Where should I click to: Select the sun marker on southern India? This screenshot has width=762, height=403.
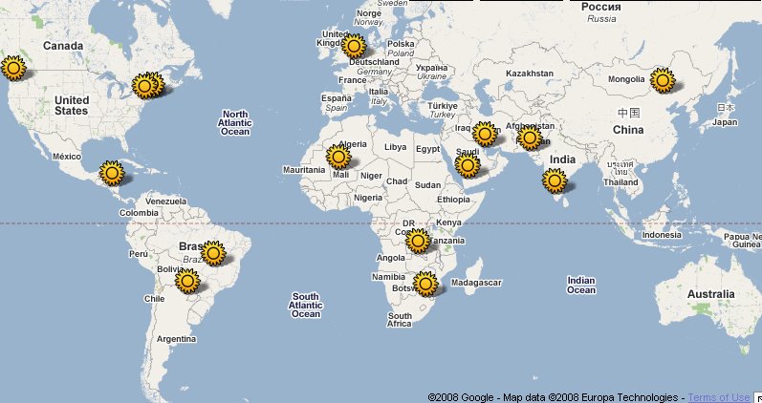coord(555,180)
